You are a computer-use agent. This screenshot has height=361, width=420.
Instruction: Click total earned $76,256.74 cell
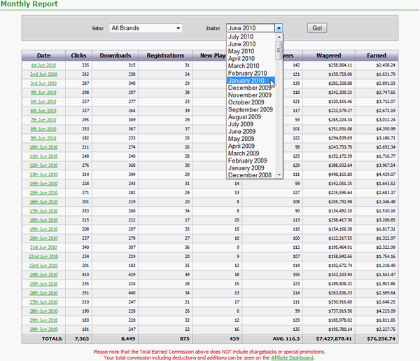tap(377, 339)
